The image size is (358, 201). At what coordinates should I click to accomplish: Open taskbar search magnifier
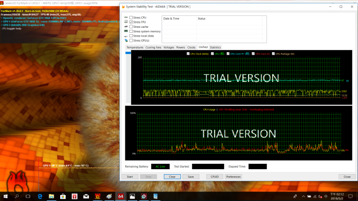17,196
